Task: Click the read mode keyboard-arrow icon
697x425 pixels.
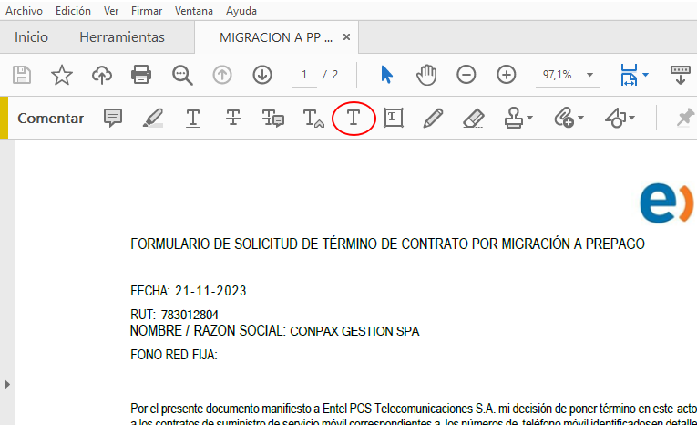Action: tap(680, 75)
